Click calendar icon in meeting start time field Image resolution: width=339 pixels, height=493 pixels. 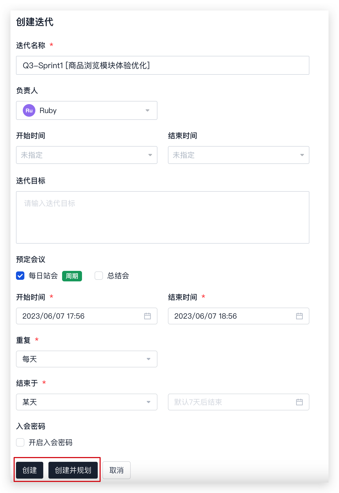[147, 316]
